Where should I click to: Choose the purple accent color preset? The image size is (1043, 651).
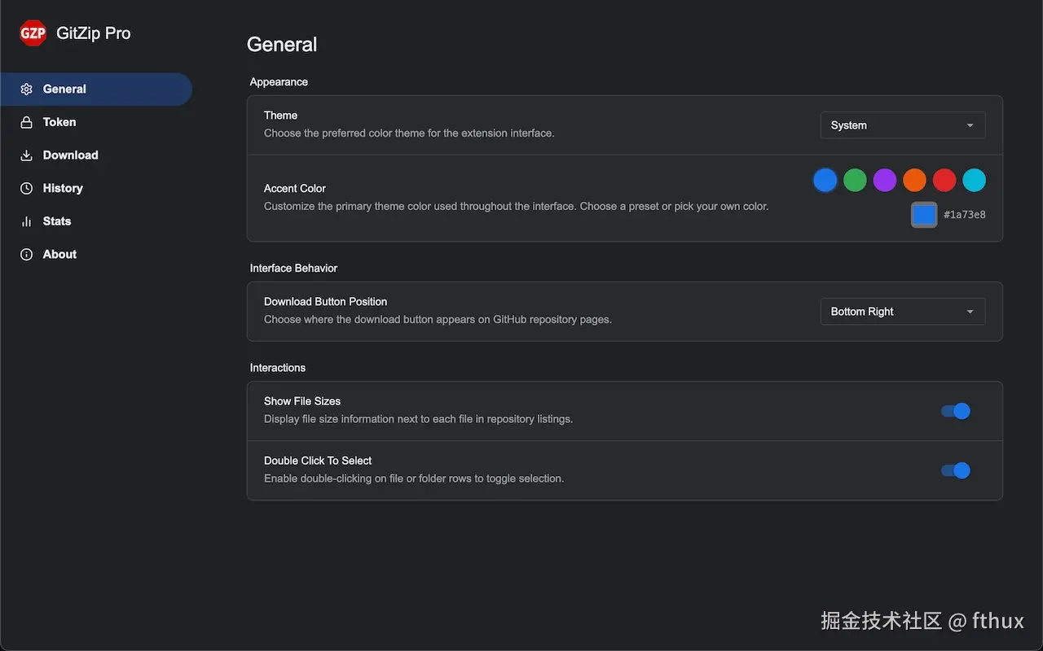coord(885,180)
